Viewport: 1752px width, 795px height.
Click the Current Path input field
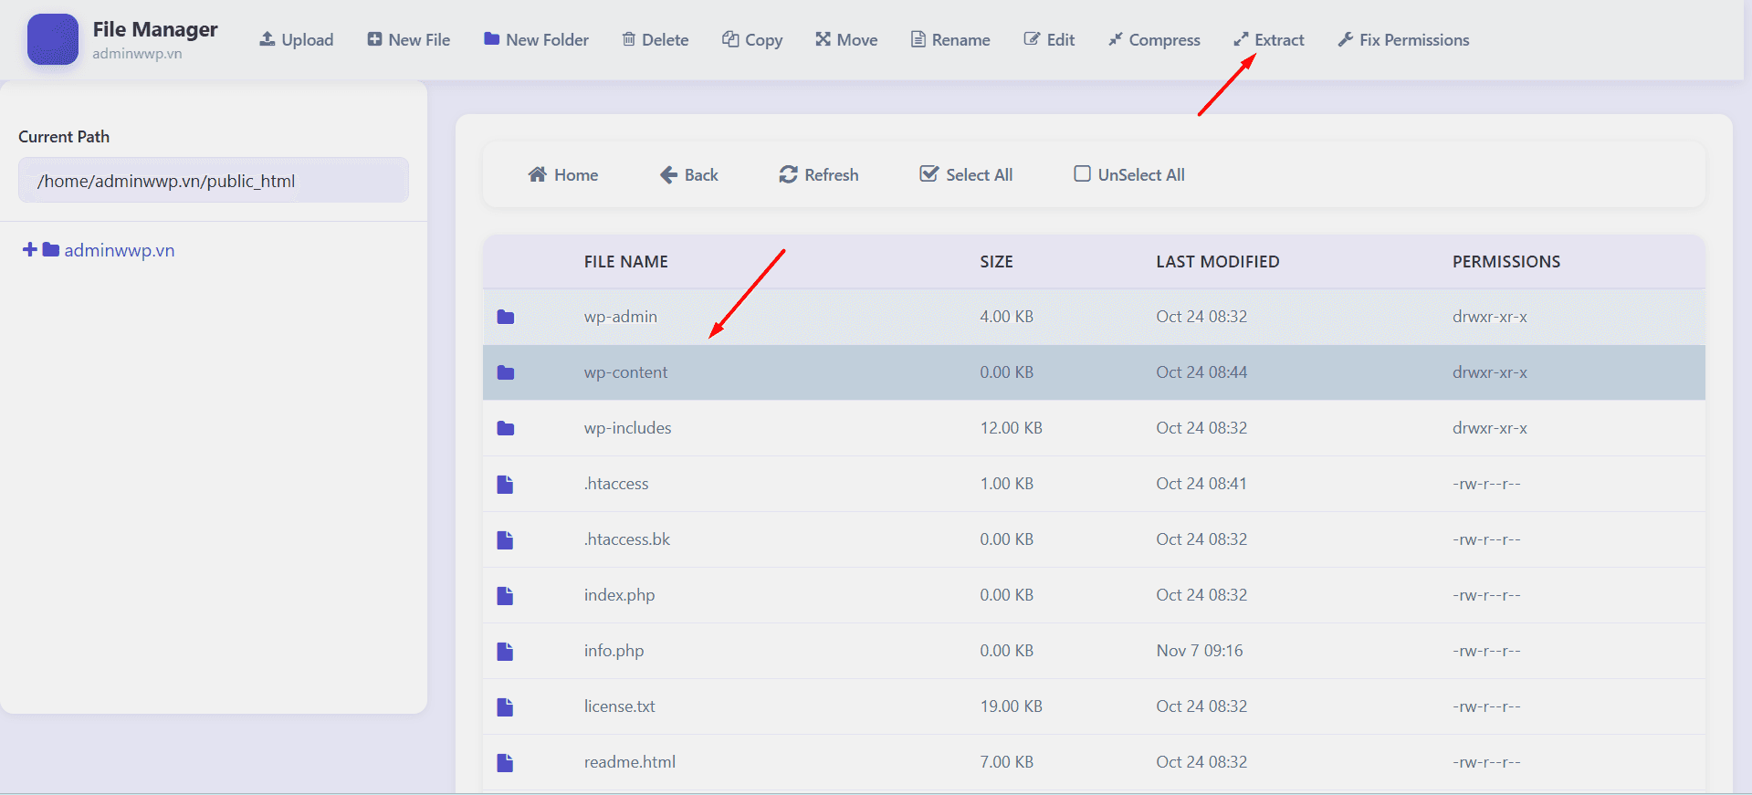(213, 181)
